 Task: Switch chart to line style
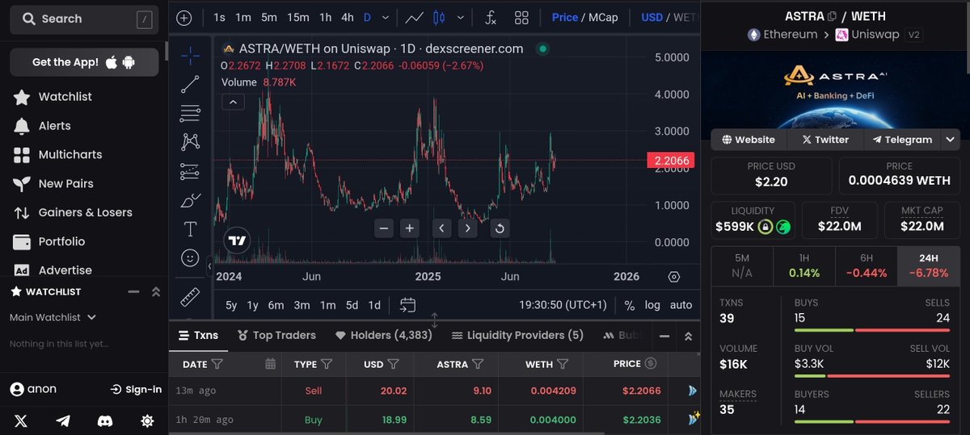pyautogui.click(x=414, y=18)
